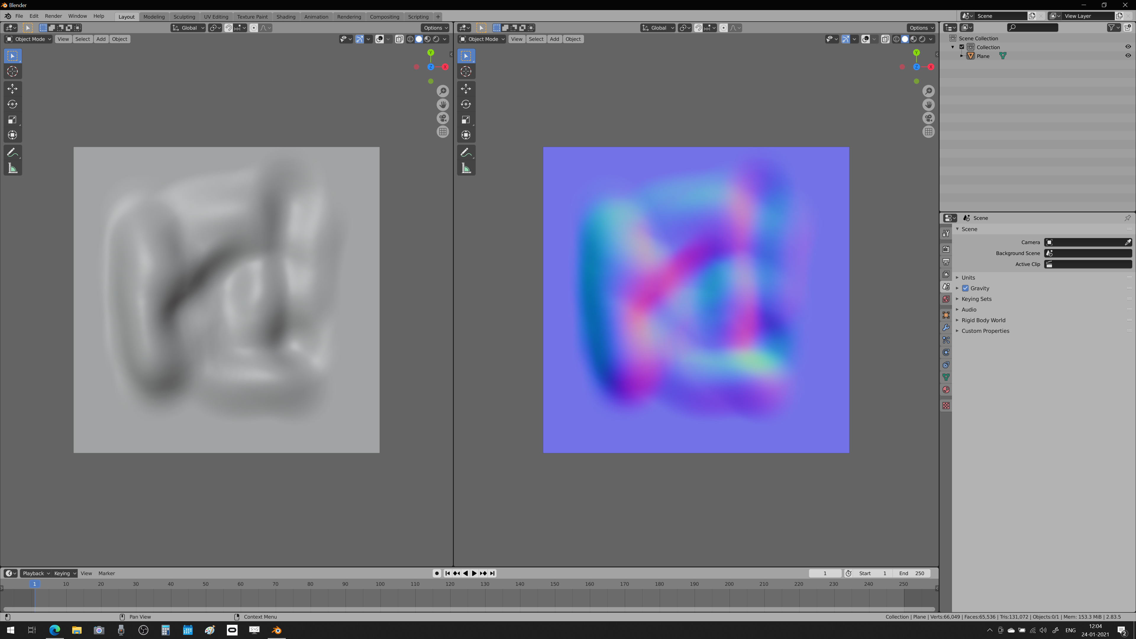Open the Render menu
This screenshot has width=1136, height=639.
pos(53,16)
